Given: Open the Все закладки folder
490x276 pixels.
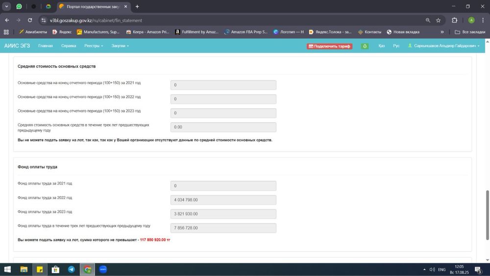Looking at the screenshot, I should [470, 32].
